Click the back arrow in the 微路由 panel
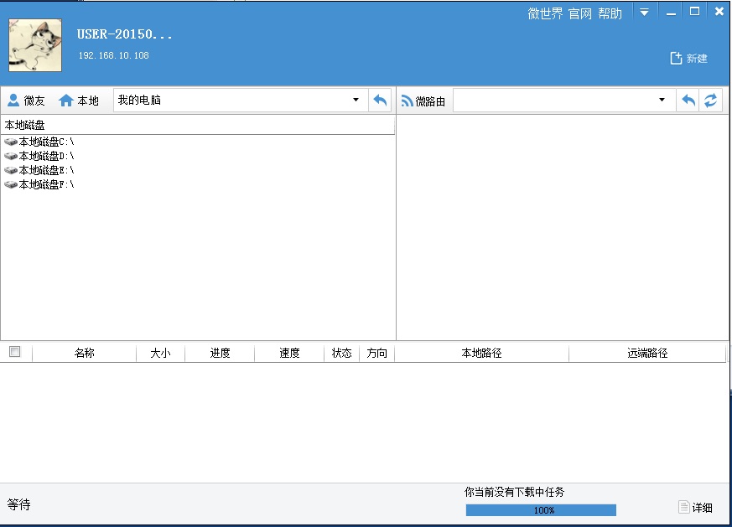This screenshot has width=732, height=527. coord(688,100)
